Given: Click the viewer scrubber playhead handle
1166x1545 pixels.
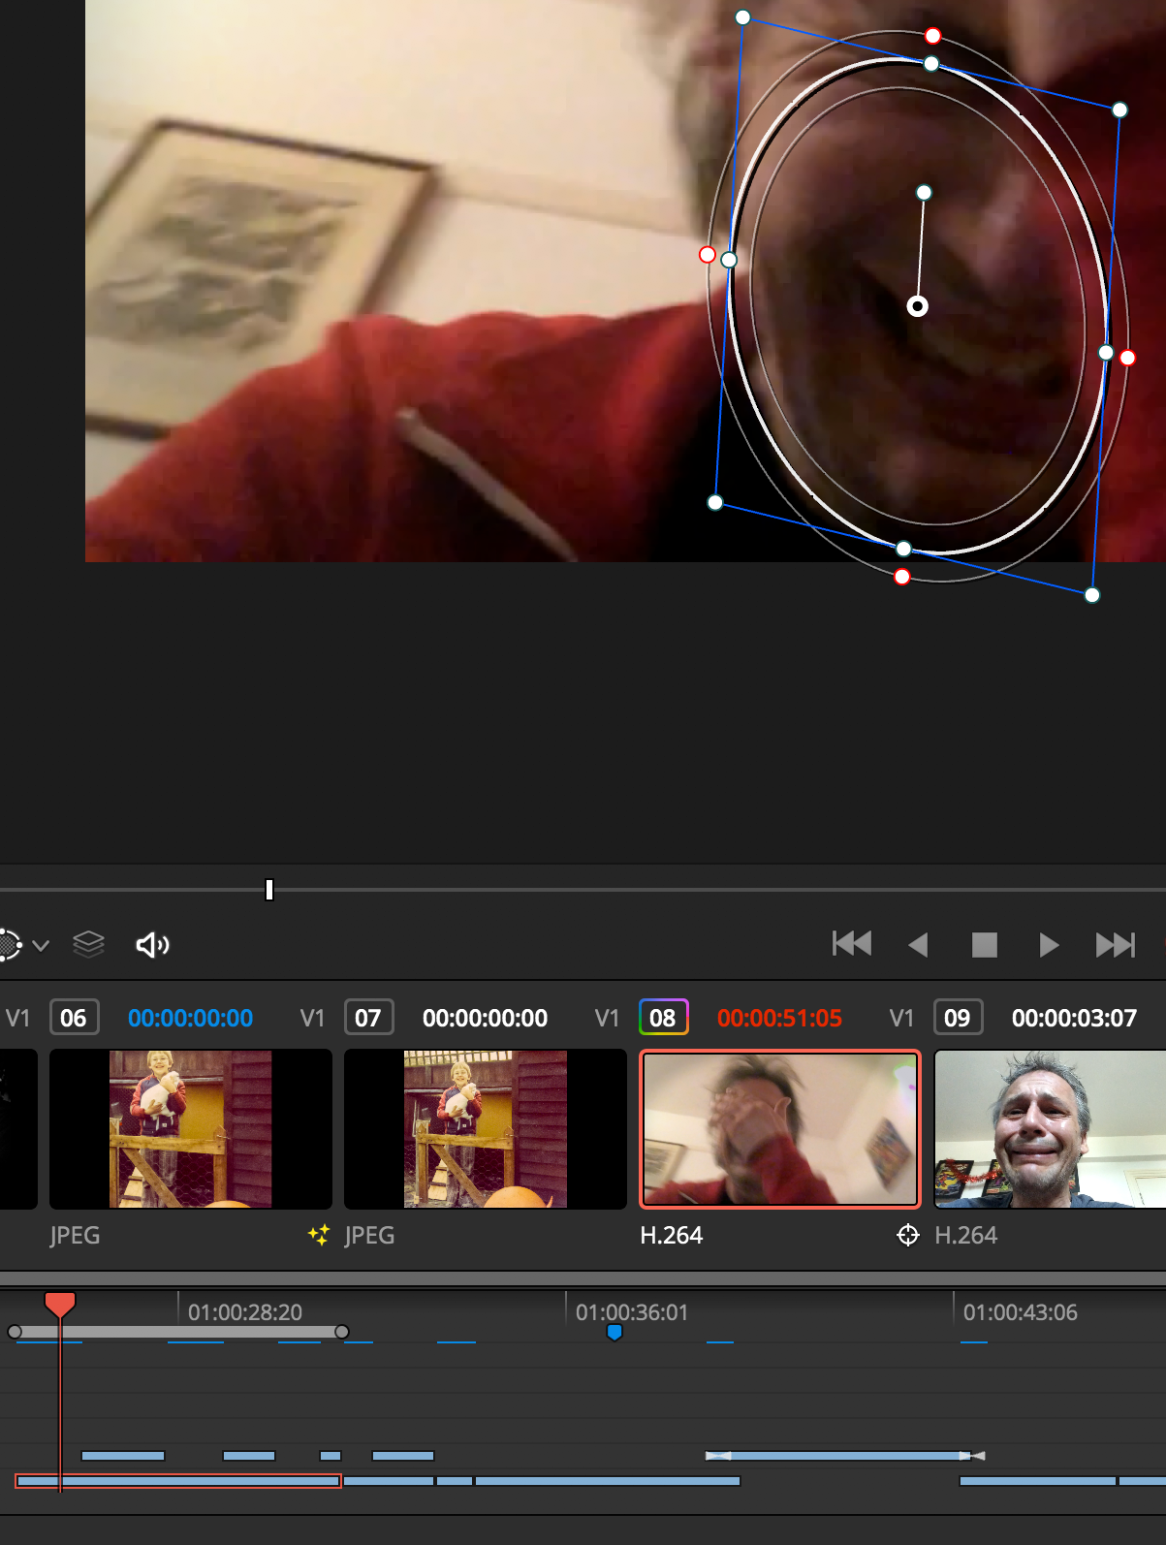Looking at the screenshot, I should (x=269, y=890).
